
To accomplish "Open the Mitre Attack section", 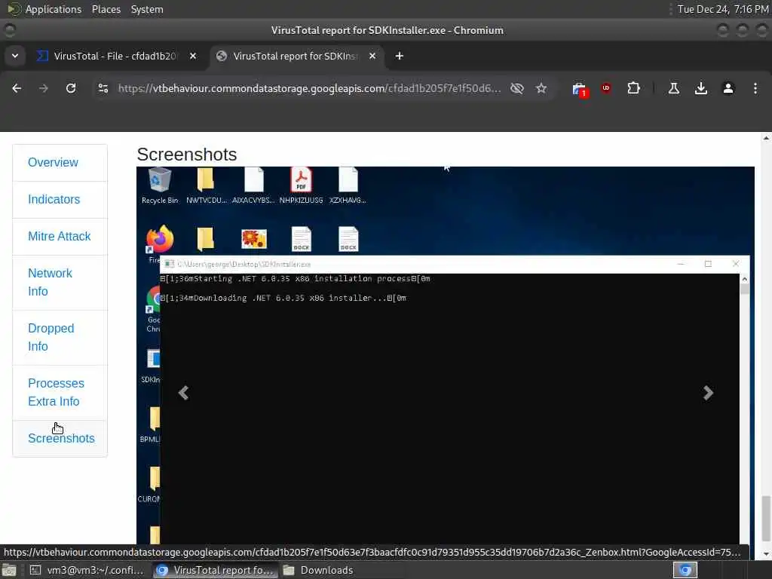I will 59,236.
